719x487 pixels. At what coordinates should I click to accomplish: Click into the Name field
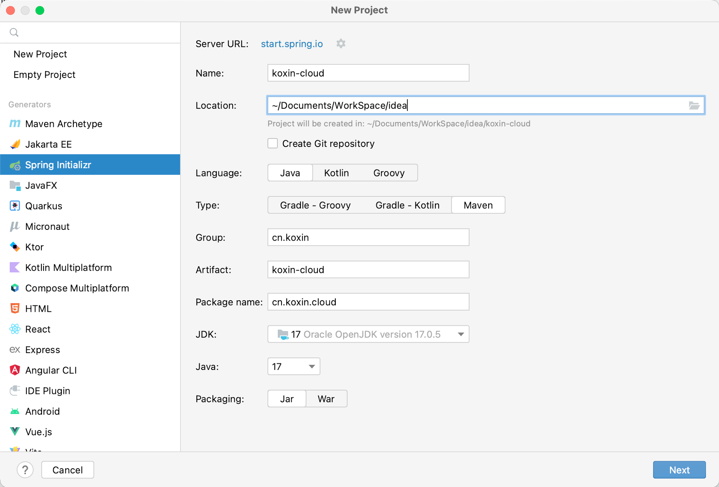click(x=368, y=73)
